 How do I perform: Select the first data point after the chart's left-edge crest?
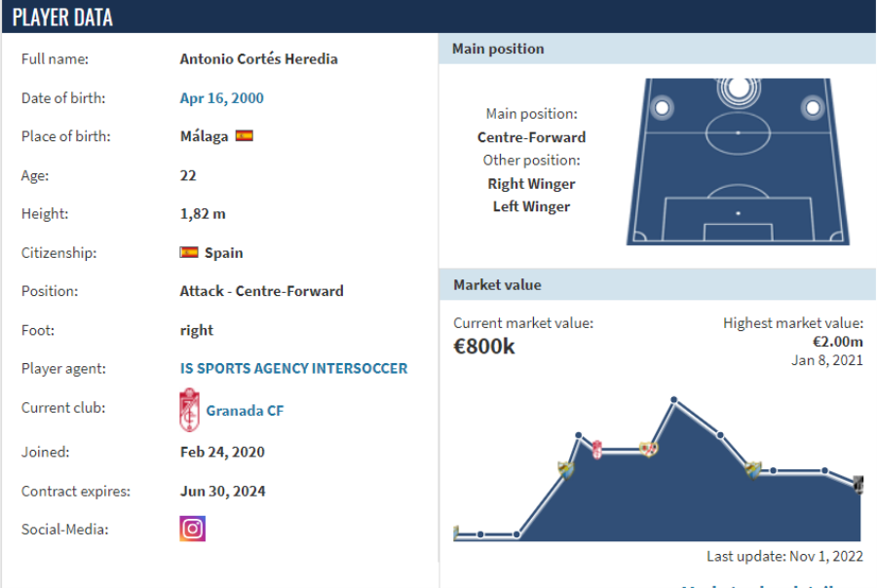pyautogui.click(x=480, y=534)
